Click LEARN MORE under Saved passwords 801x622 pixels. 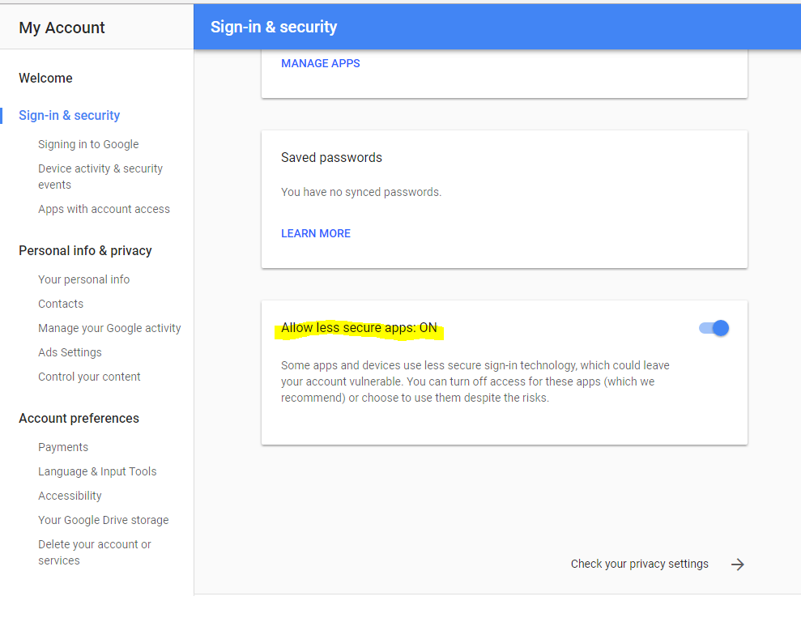pos(316,233)
